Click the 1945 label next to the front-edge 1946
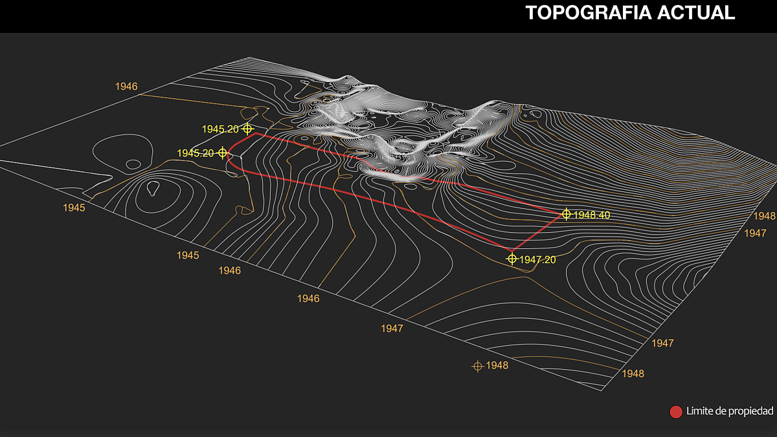The image size is (777, 437). click(x=188, y=255)
